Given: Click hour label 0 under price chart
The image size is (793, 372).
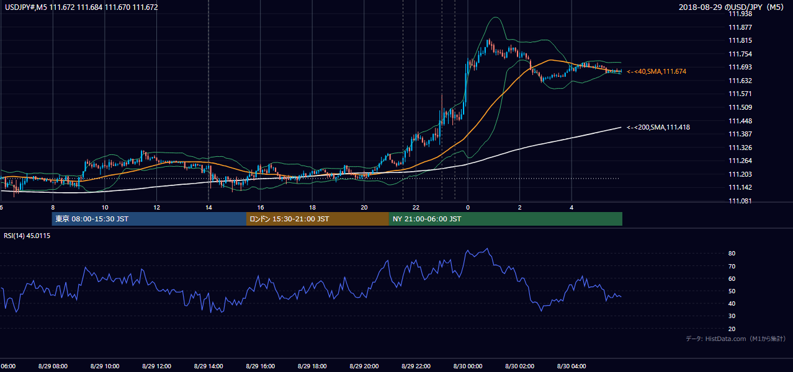Looking at the screenshot, I should pyautogui.click(x=468, y=208).
